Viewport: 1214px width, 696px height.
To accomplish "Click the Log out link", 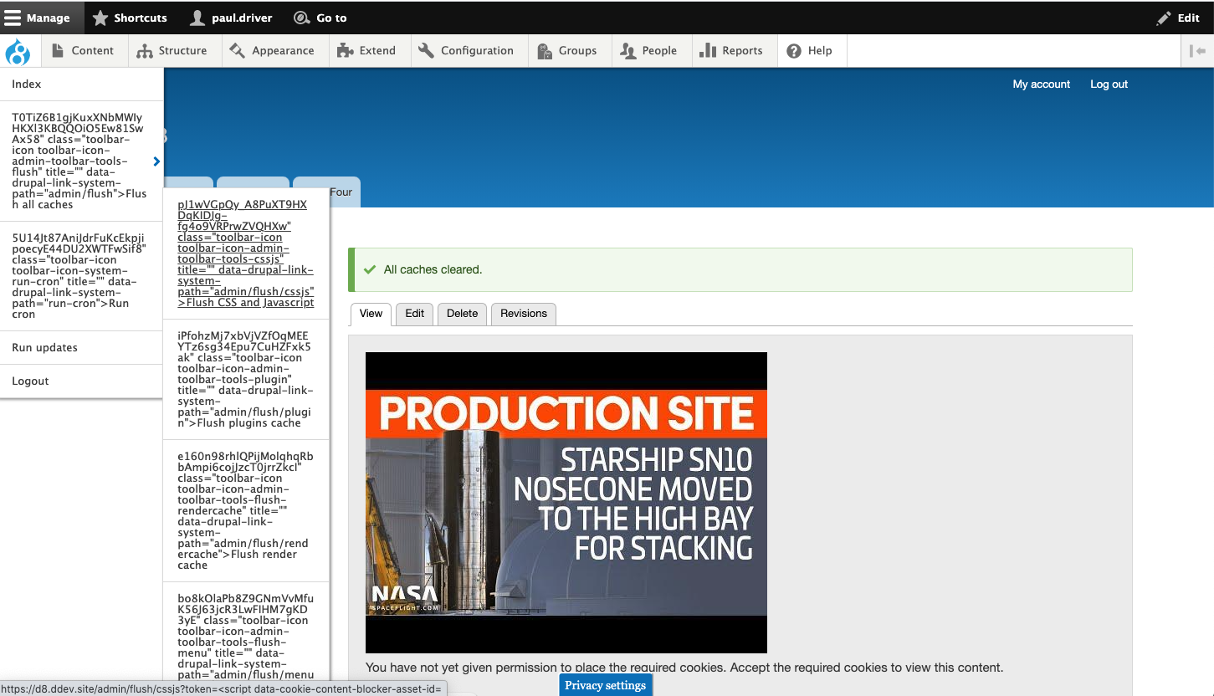I will tap(1109, 84).
